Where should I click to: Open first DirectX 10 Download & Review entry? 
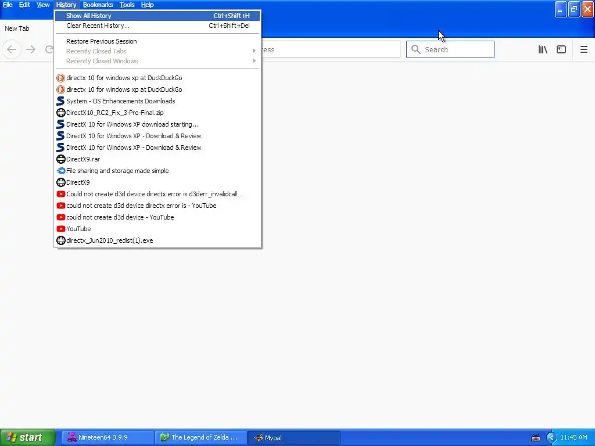(x=157, y=136)
